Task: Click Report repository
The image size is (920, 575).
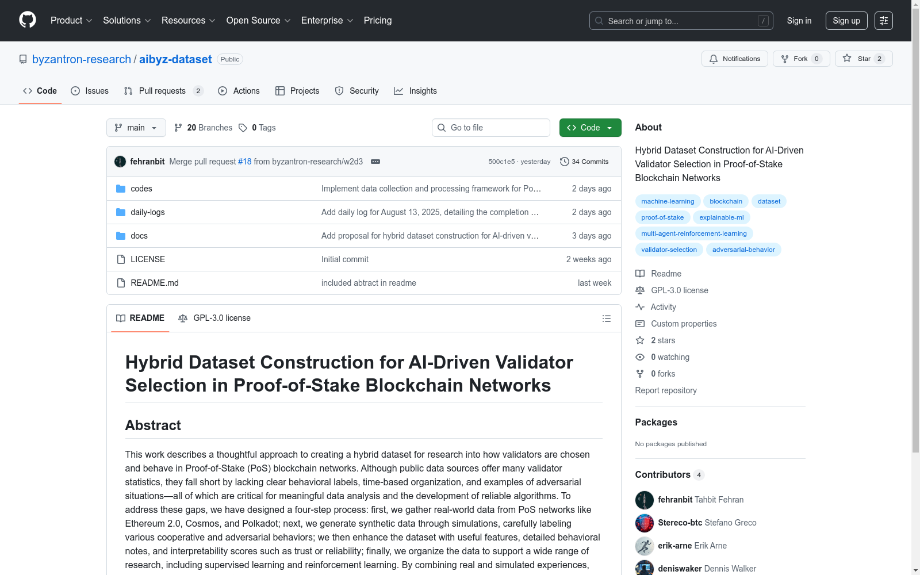Action: [666, 390]
